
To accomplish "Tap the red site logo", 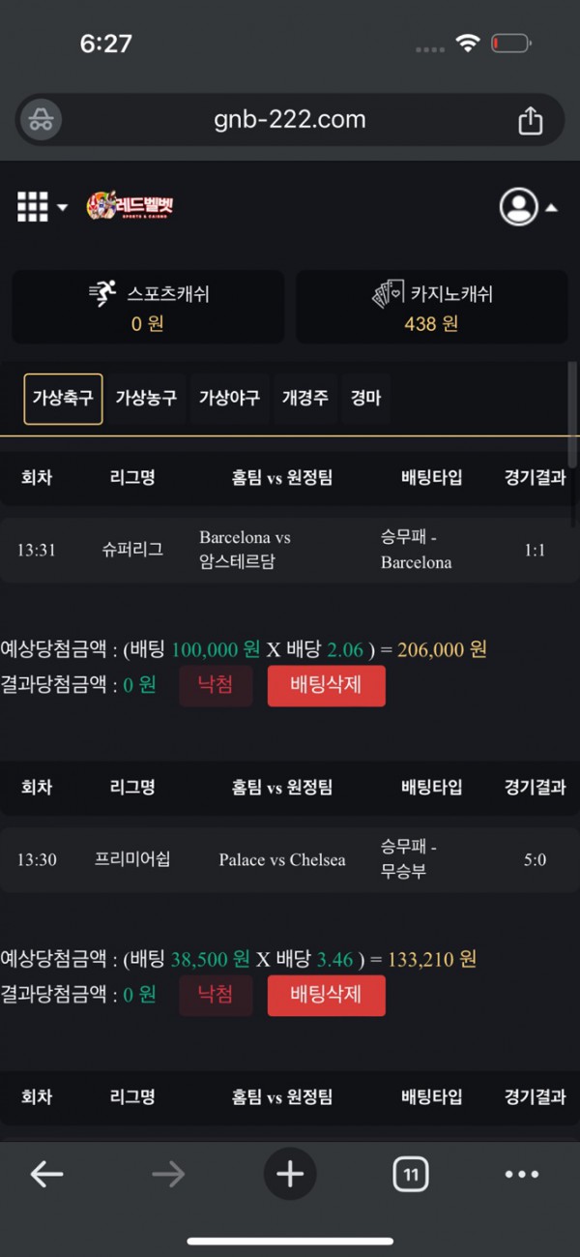I will [130, 206].
